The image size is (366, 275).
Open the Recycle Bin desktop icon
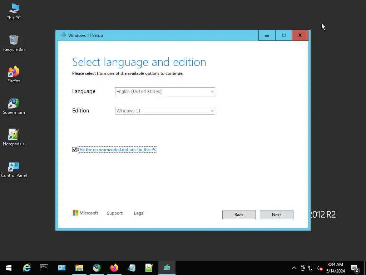coord(14,43)
